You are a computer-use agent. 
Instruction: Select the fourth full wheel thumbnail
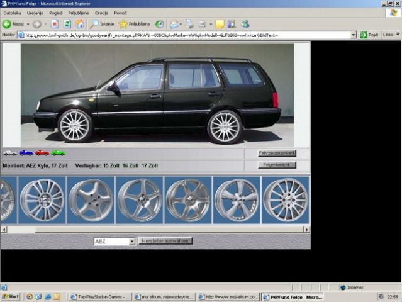(188, 200)
